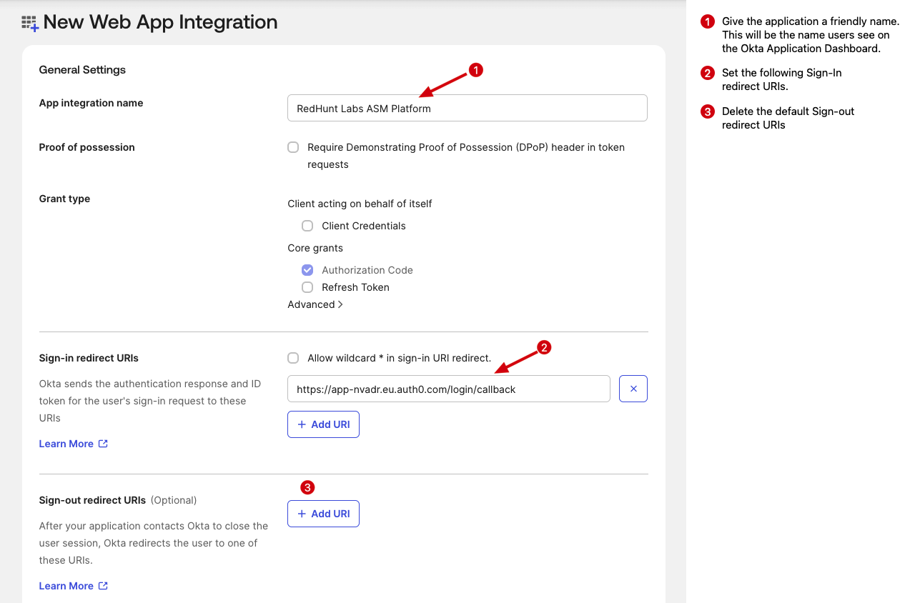
Task: Expand the Advanced grant options
Action: coord(315,304)
